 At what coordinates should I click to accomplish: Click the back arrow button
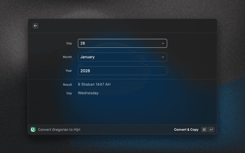pyautogui.click(x=36, y=26)
